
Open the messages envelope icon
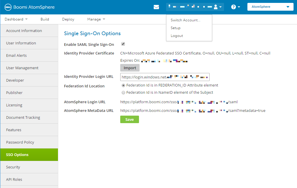[156, 7]
